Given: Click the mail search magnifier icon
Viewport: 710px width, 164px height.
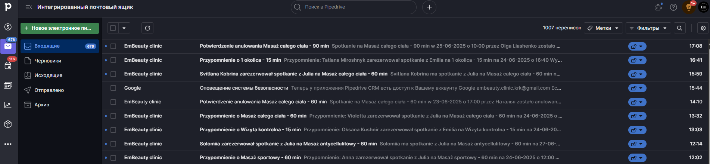Looking at the screenshot, I should (x=679, y=28).
